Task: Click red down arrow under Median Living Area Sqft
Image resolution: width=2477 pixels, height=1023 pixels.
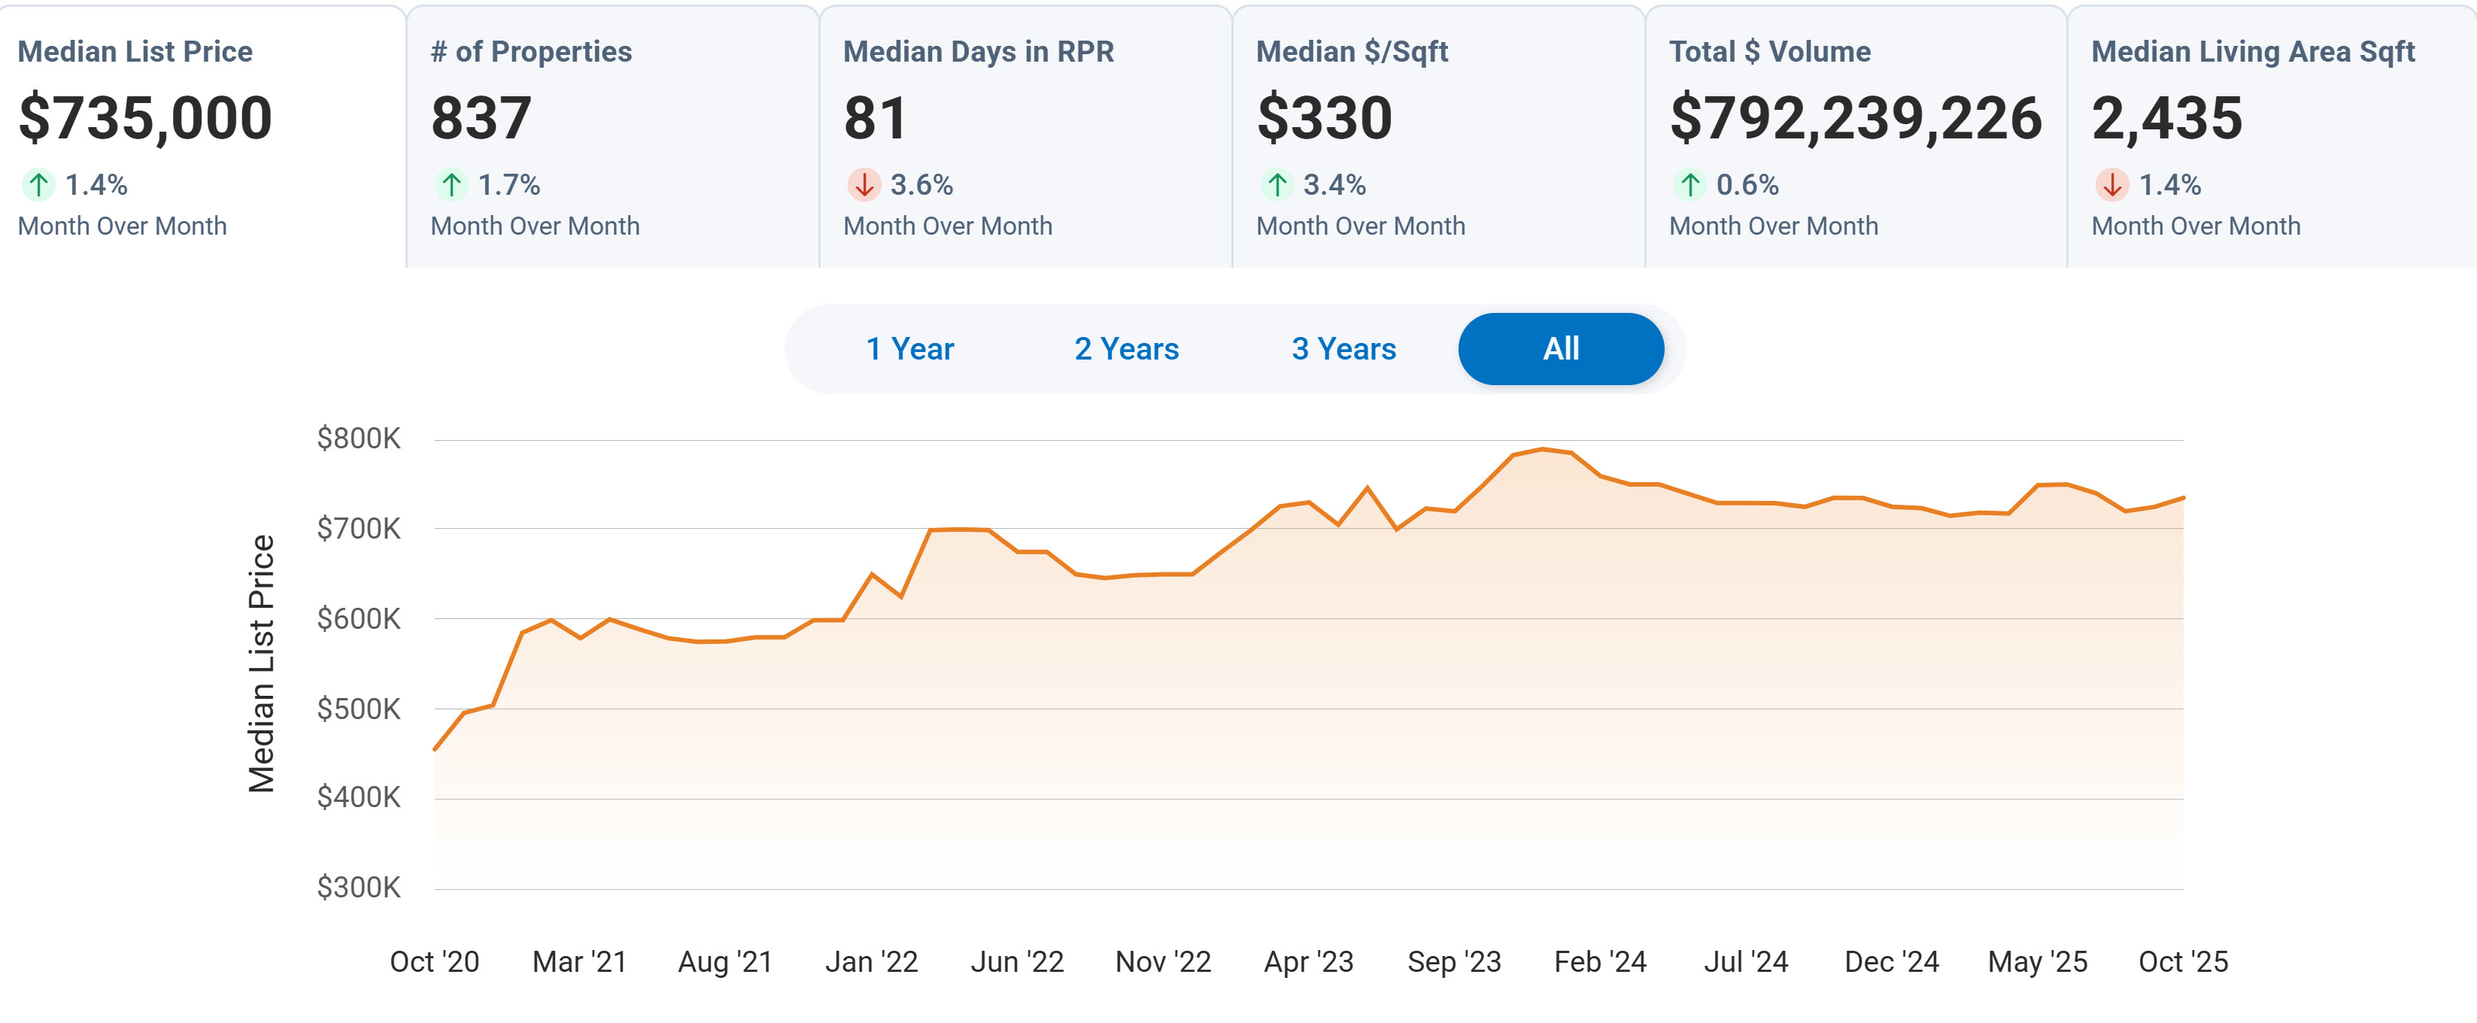Action: pyautogui.click(x=2111, y=184)
